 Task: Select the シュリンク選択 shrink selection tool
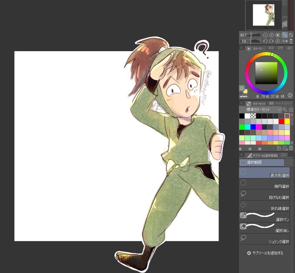point(264,239)
